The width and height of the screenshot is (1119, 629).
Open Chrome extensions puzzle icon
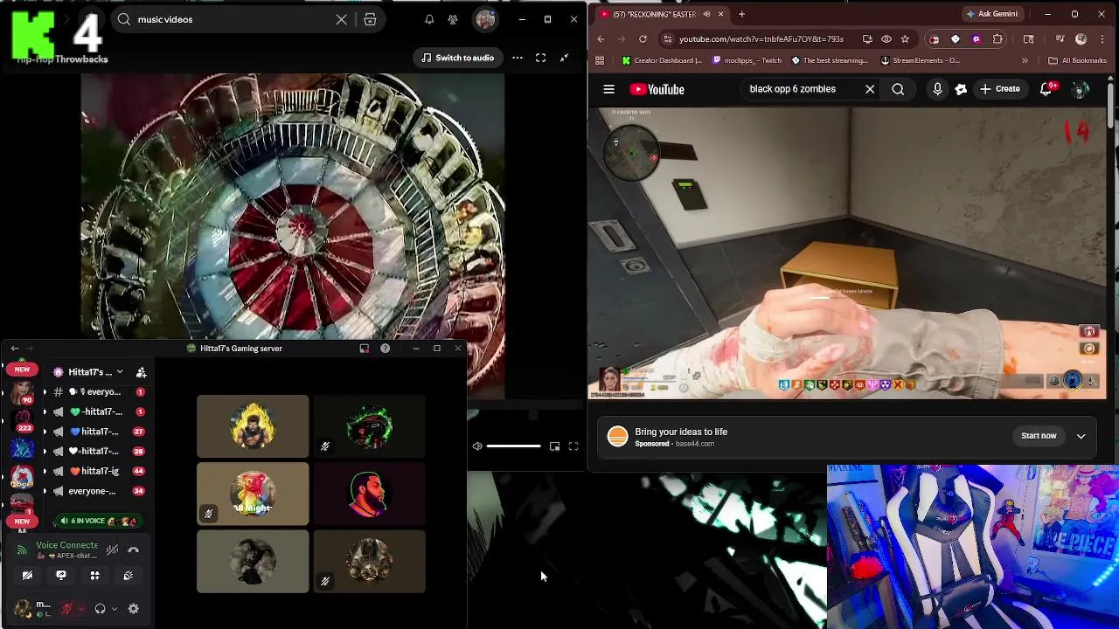pos(997,39)
